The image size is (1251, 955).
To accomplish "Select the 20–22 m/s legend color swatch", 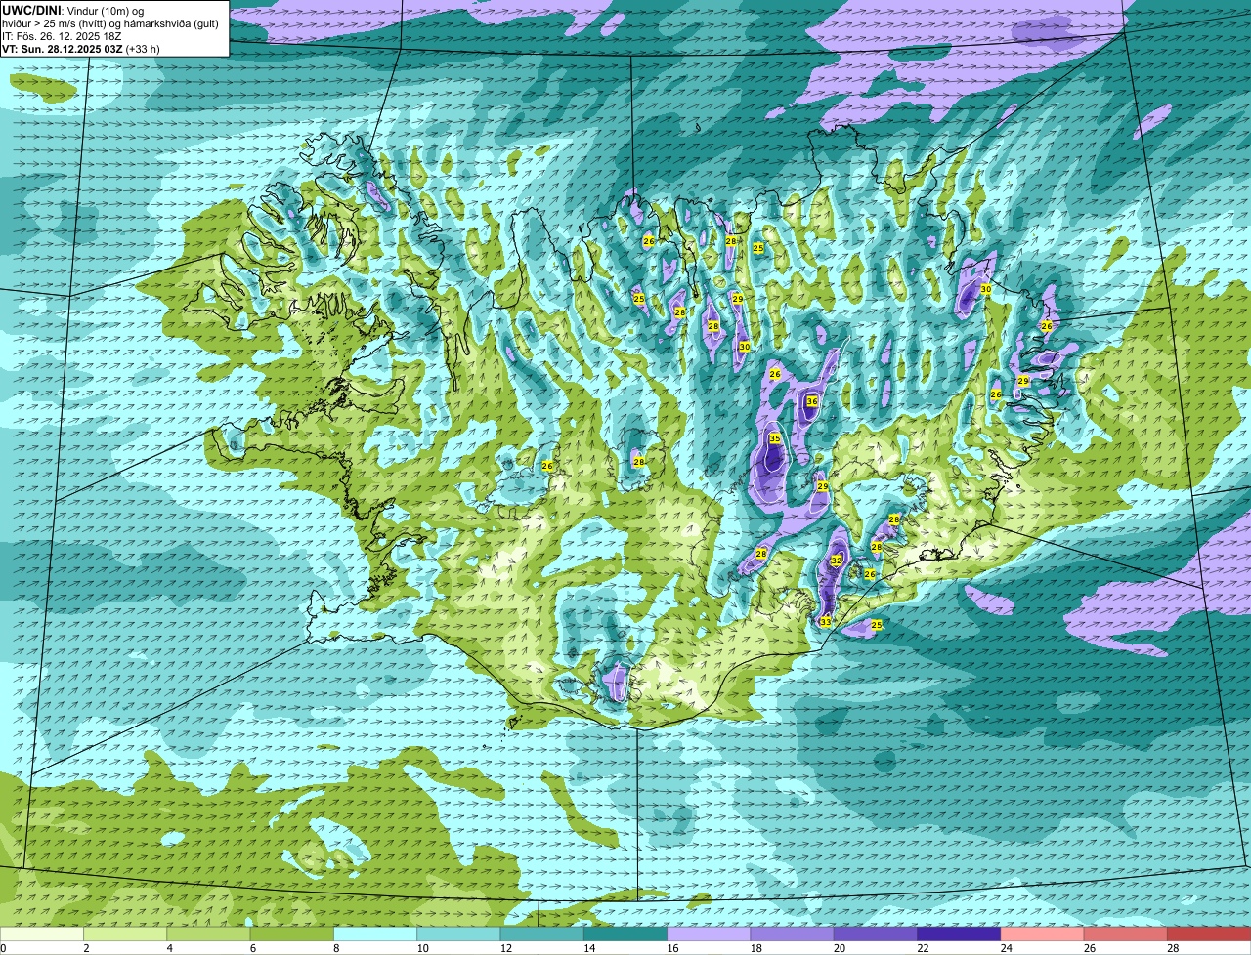I will pos(876,934).
